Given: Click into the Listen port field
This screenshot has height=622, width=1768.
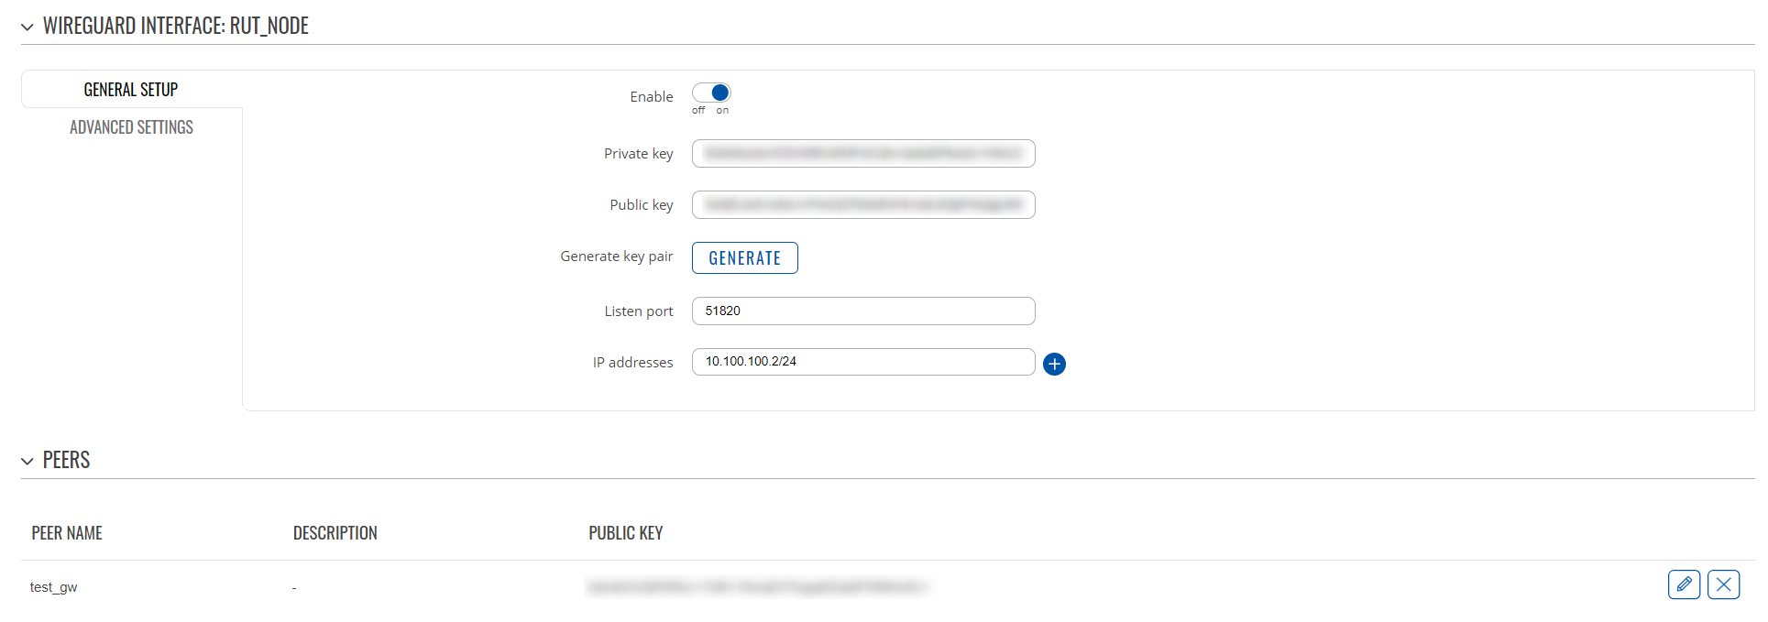Looking at the screenshot, I should [863, 311].
